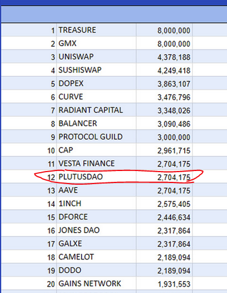Select rank number 5 cell
This screenshot has height=293, width=227.
(29, 83)
